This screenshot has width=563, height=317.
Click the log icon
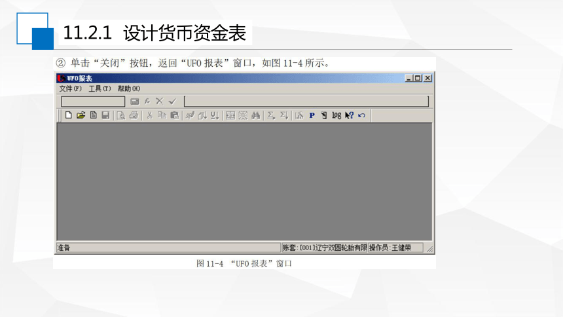tap(336, 115)
